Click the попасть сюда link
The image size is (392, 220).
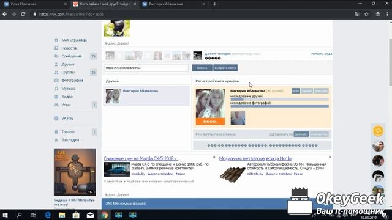[322, 54]
